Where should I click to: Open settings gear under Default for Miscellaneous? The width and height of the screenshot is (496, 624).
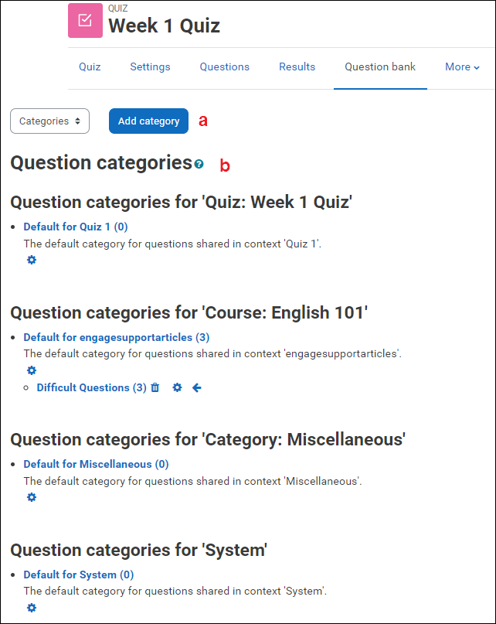pyautogui.click(x=31, y=497)
